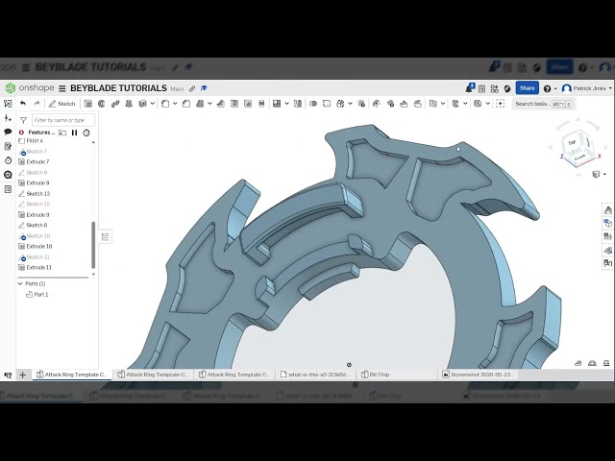Select the Thicken tool icon

(142, 104)
